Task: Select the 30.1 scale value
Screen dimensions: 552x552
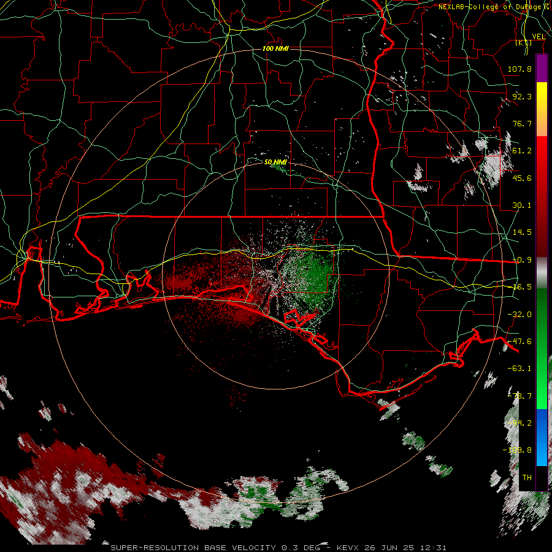Action: (522, 205)
